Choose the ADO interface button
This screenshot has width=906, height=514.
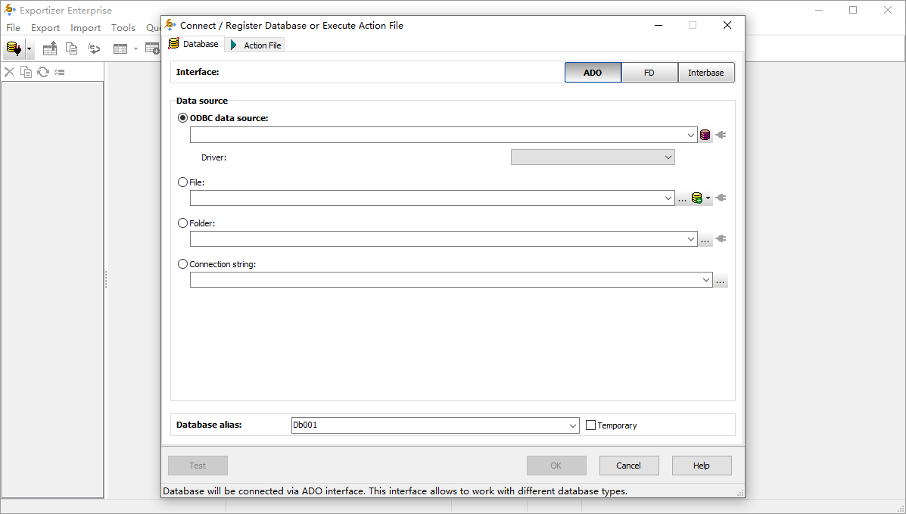click(593, 72)
